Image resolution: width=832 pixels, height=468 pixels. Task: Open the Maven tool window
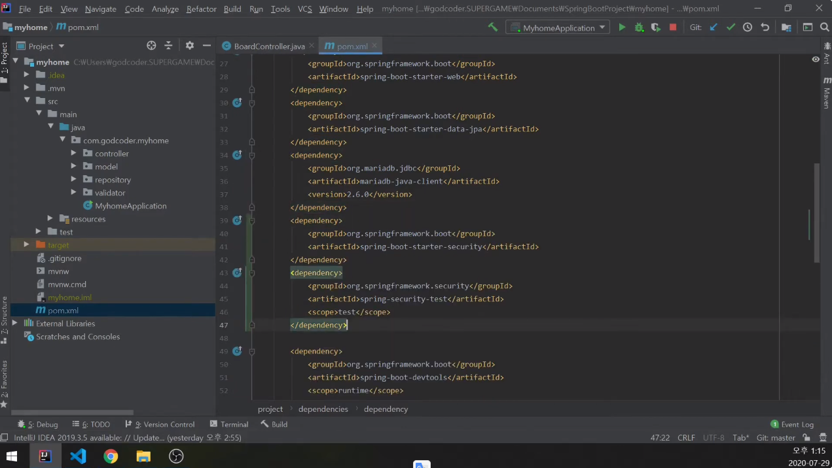click(x=827, y=94)
